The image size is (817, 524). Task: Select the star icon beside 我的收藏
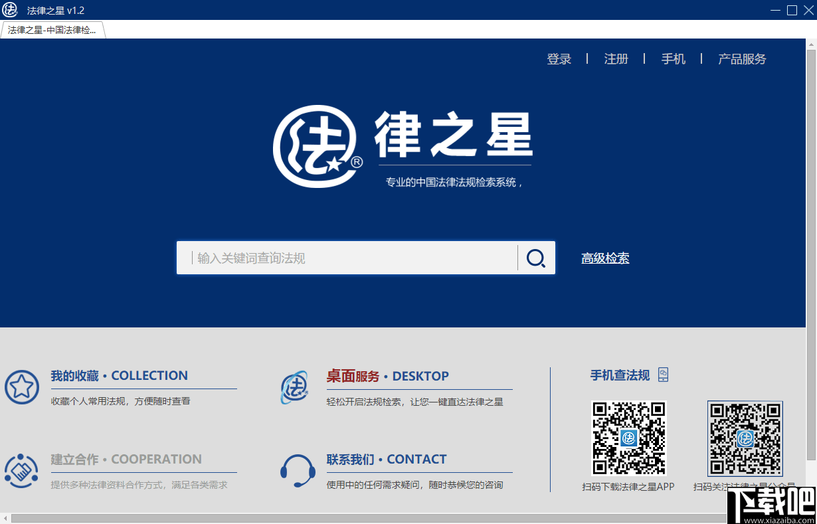coord(22,388)
